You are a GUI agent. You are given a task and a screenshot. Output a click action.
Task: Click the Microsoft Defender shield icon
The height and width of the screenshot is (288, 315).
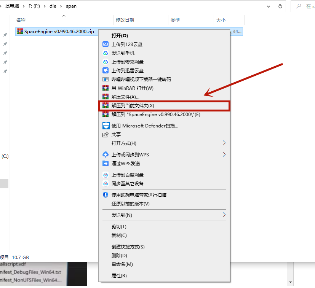[x=106, y=126]
